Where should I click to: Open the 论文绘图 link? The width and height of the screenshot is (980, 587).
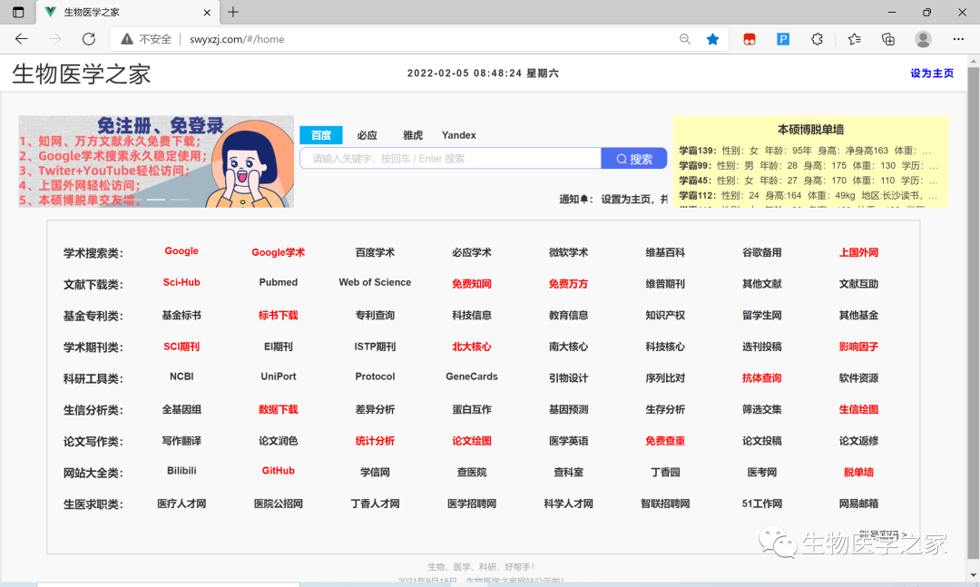472,441
